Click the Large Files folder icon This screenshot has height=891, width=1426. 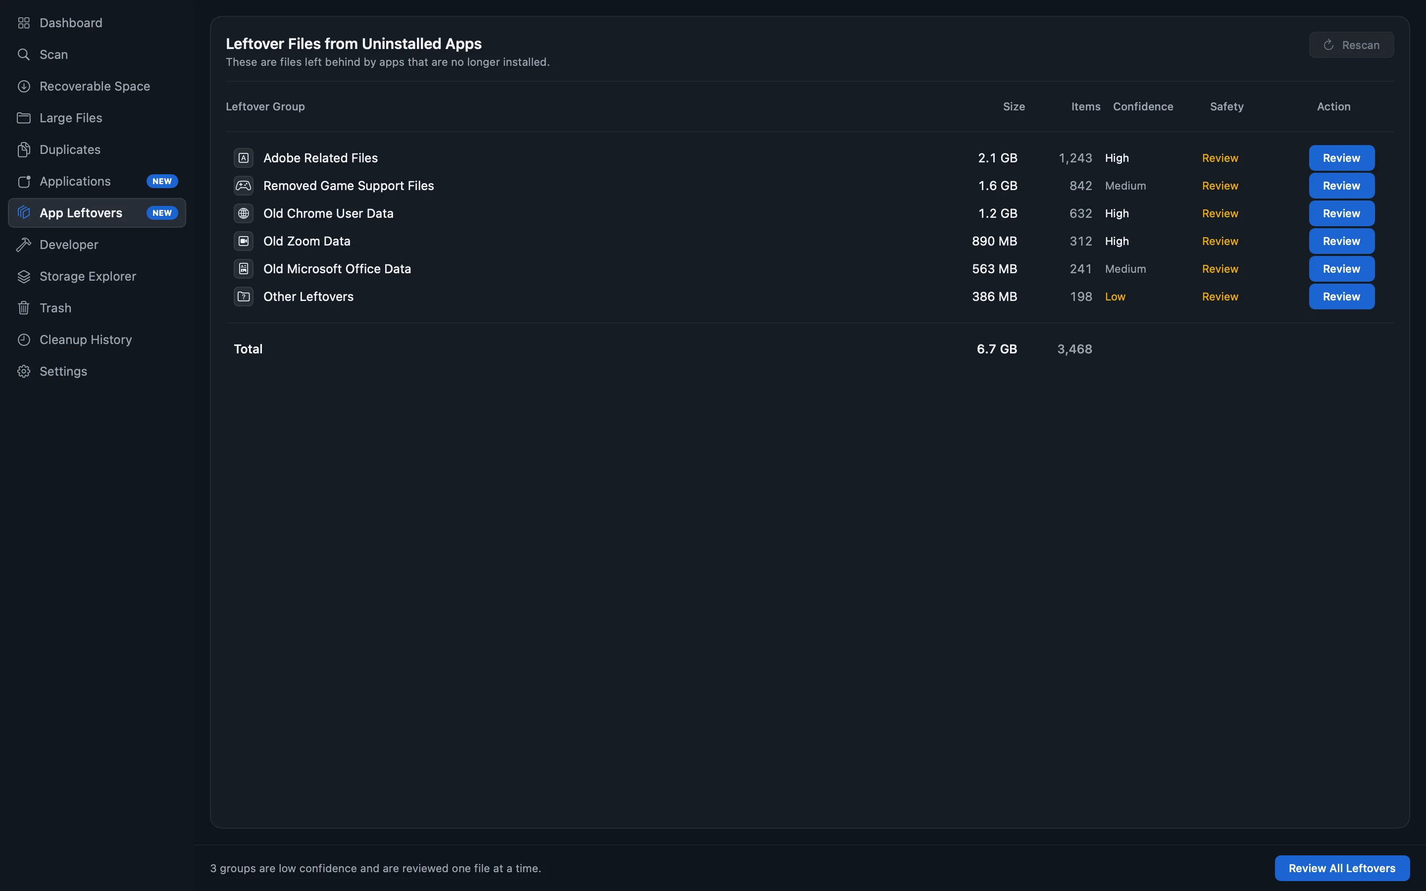pyautogui.click(x=24, y=118)
